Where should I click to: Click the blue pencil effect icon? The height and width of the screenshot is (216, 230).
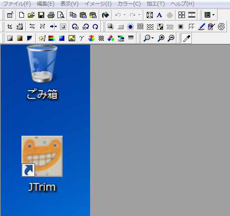click(202, 27)
